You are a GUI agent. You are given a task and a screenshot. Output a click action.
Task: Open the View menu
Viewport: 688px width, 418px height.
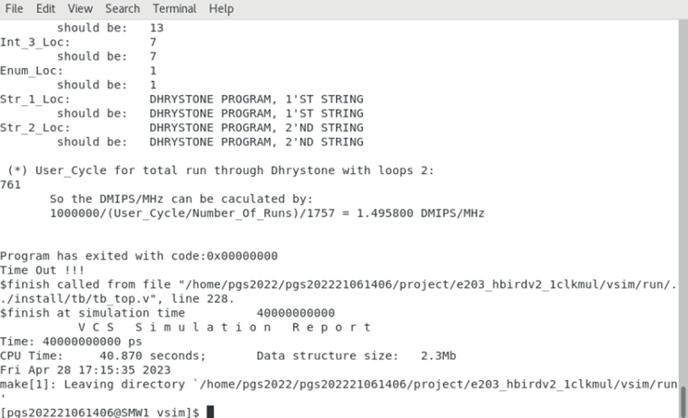(x=80, y=9)
